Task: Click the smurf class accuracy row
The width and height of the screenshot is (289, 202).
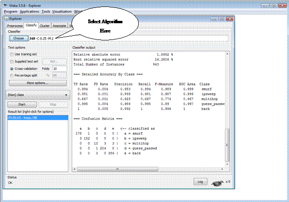Action: pyautogui.click(x=145, y=89)
